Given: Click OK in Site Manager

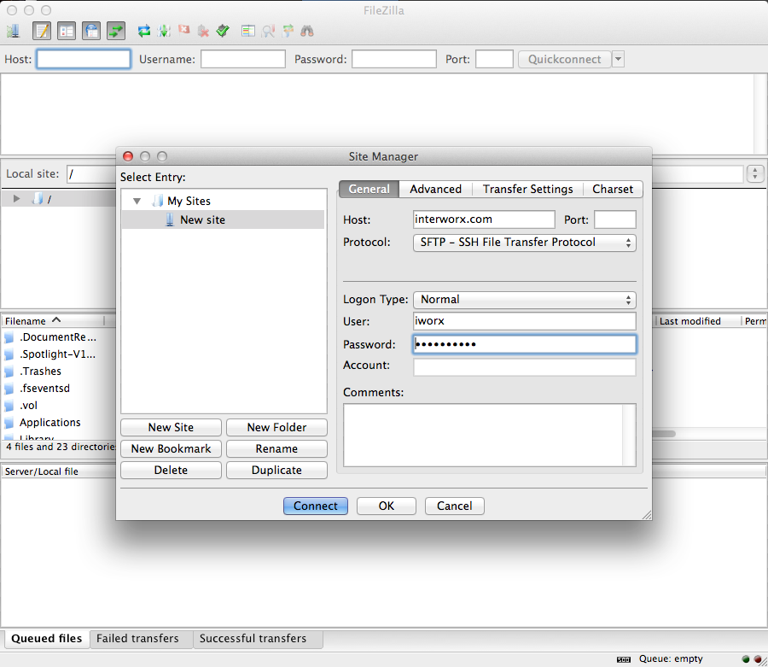Looking at the screenshot, I should click(x=387, y=506).
